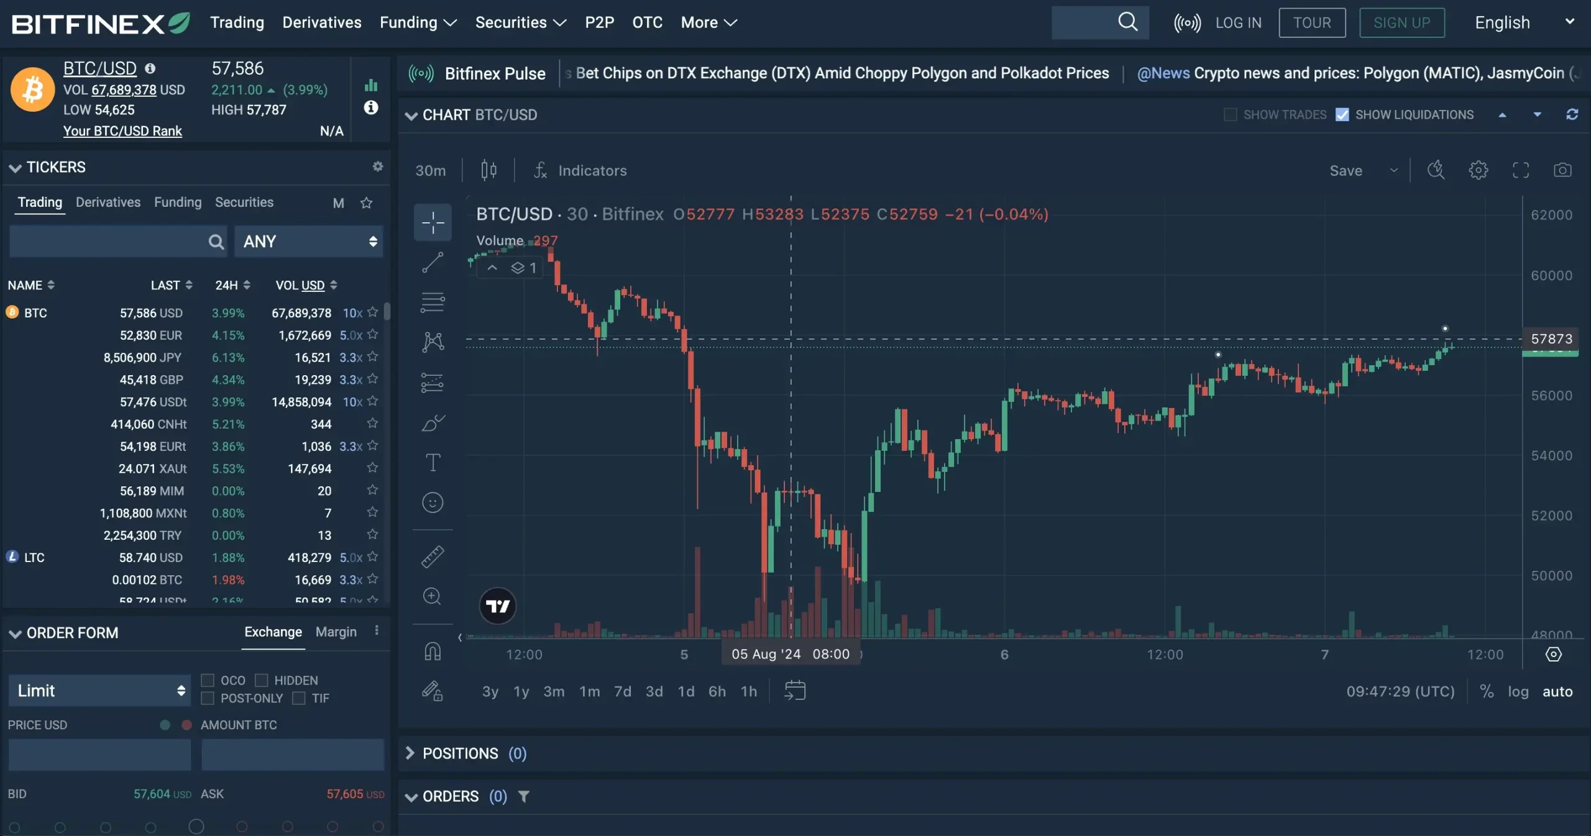Collapse the Tickers panel
This screenshot has width=1591, height=836.
(x=16, y=168)
